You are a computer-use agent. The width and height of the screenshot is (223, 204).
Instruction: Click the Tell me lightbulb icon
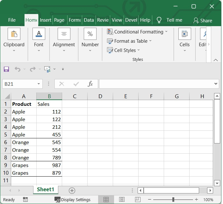(x=159, y=20)
